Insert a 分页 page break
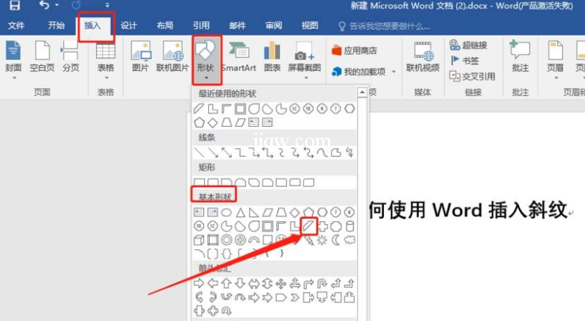 pos(70,57)
